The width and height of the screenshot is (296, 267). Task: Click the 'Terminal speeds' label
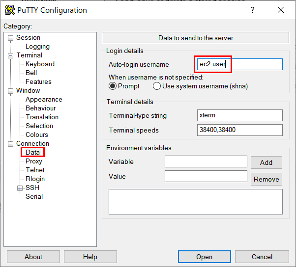(134, 130)
